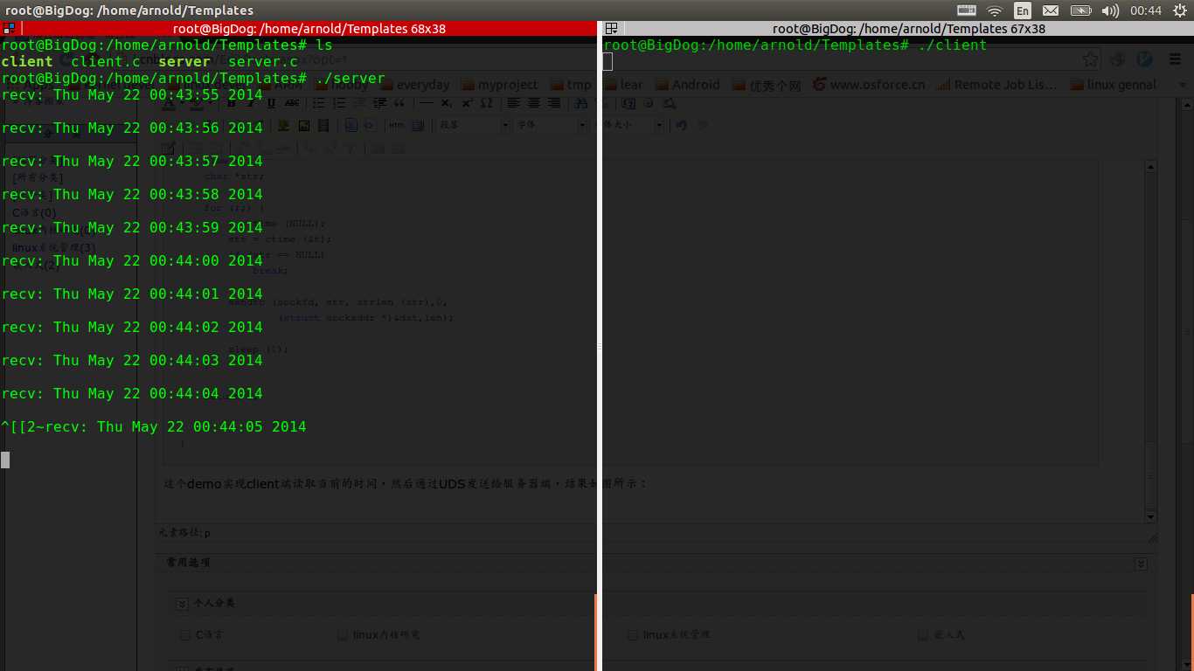This screenshot has width=1194, height=671.
Task: Center align text in editor toolbar
Action: (x=534, y=103)
